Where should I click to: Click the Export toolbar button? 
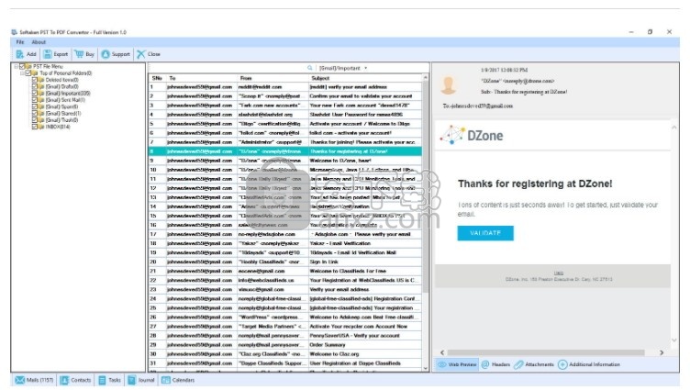[55, 54]
